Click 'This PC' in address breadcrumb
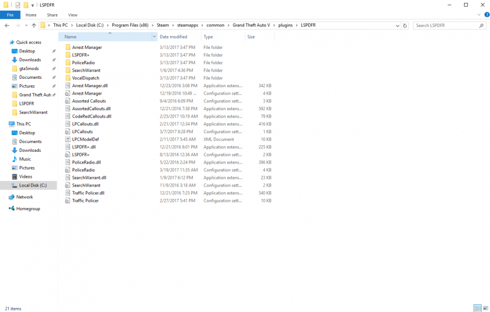Viewport: 490px width, 312px height. pyautogui.click(x=60, y=25)
